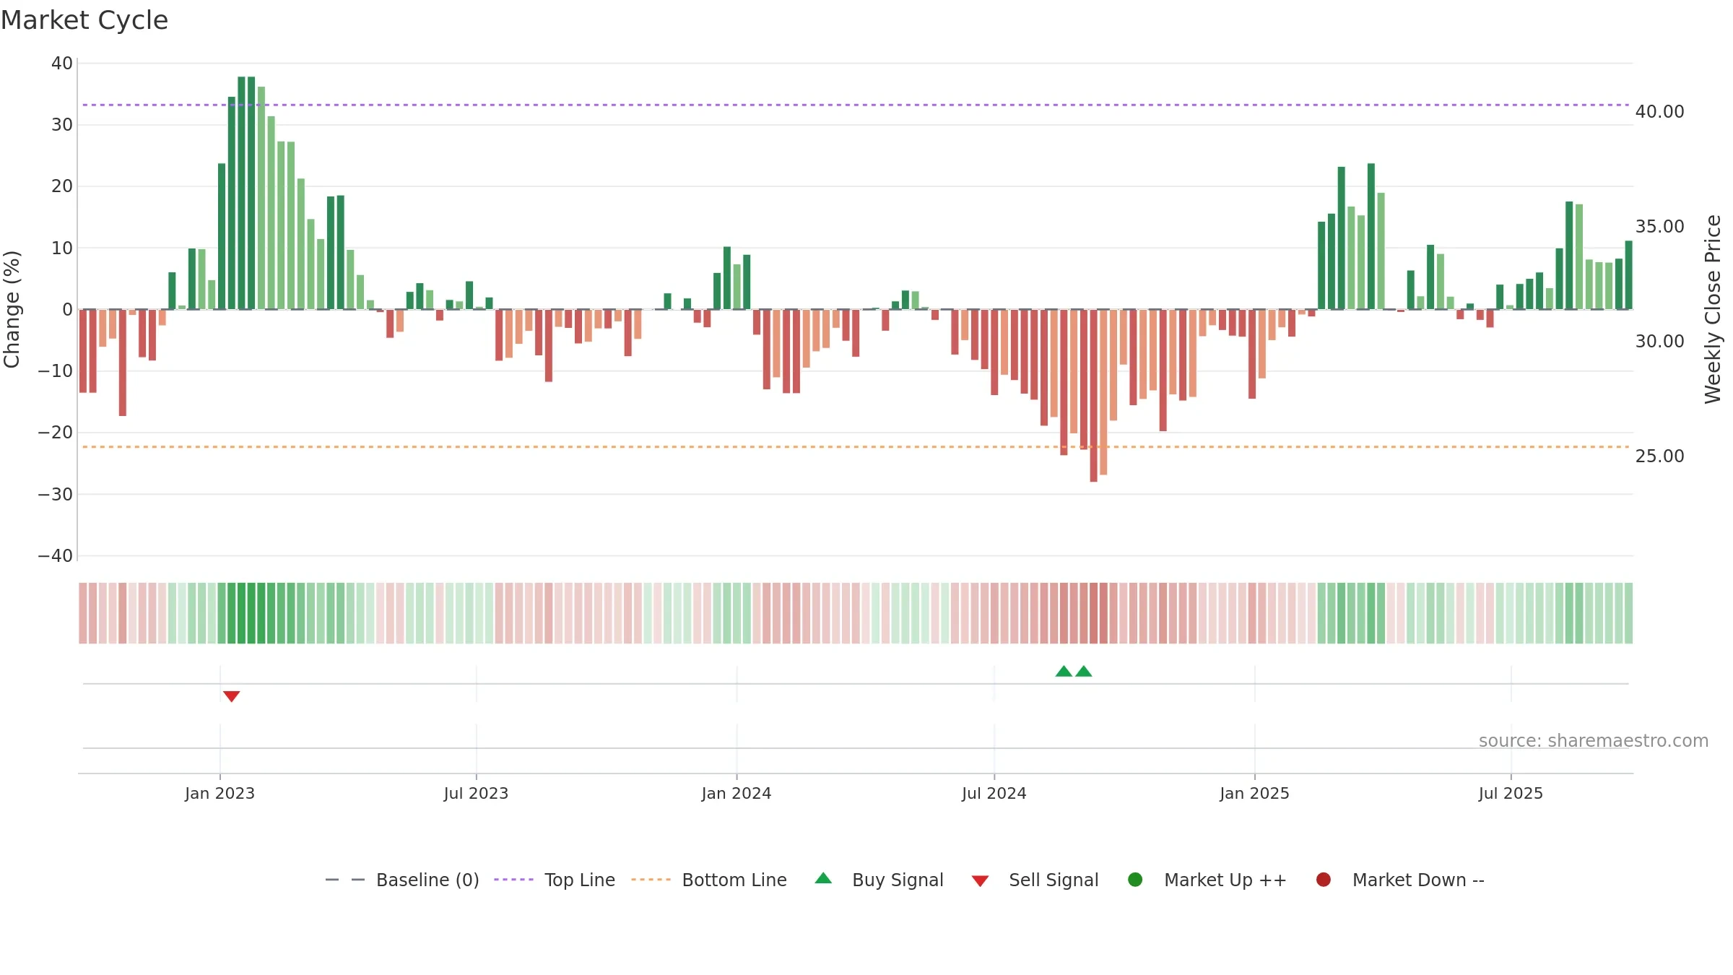Toggle the Market Down -- legend entry
Screen dimensions: 1733x975
coord(1400,880)
